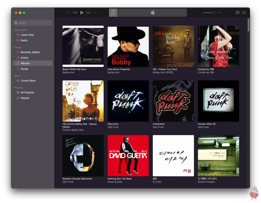Click the 'Random Access Memories' title text
The image size is (261, 203).
coord(77,179)
